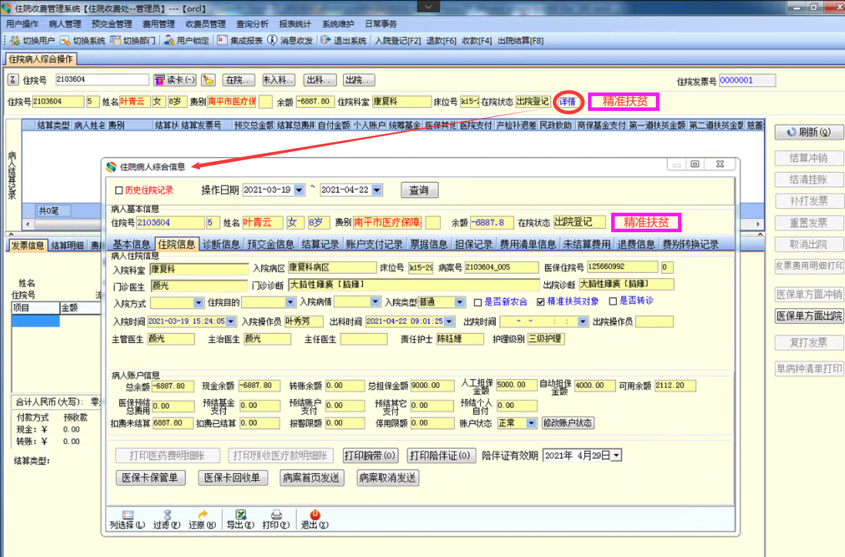Switch to the 基本信息 tab
The image size is (845, 557).
[x=132, y=245]
